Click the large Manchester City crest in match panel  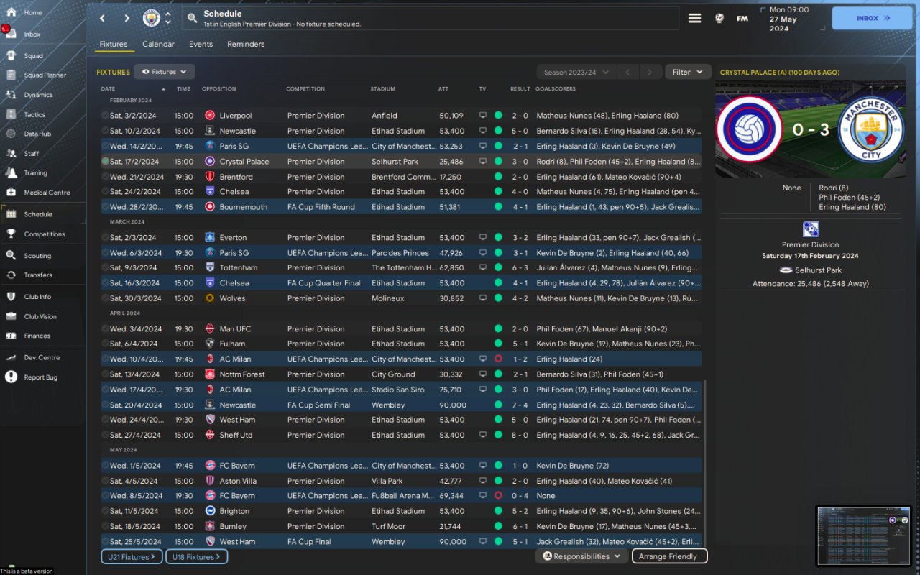point(872,128)
